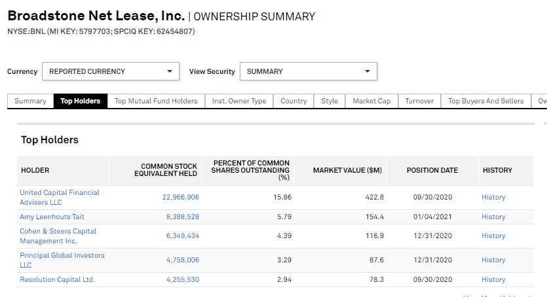Select the 01/04/2021 position date
Image resolution: width=547 pixels, height=297 pixels.
pos(432,217)
